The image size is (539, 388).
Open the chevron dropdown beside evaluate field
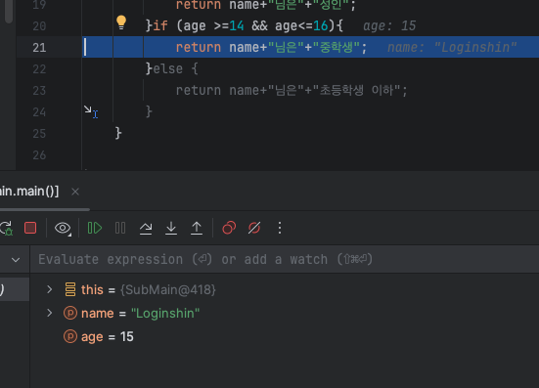click(x=16, y=260)
